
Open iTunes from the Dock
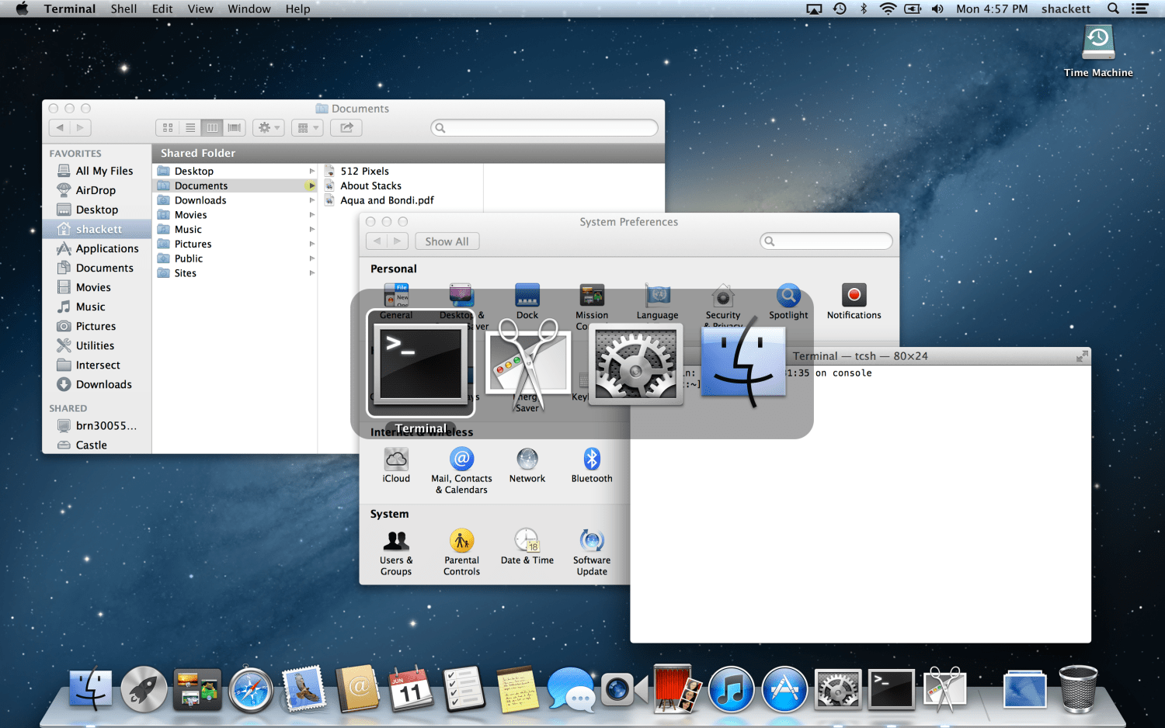click(x=731, y=690)
